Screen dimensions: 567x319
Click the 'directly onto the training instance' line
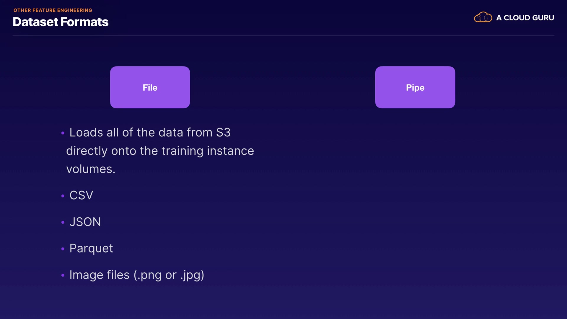(x=160, y=151)
